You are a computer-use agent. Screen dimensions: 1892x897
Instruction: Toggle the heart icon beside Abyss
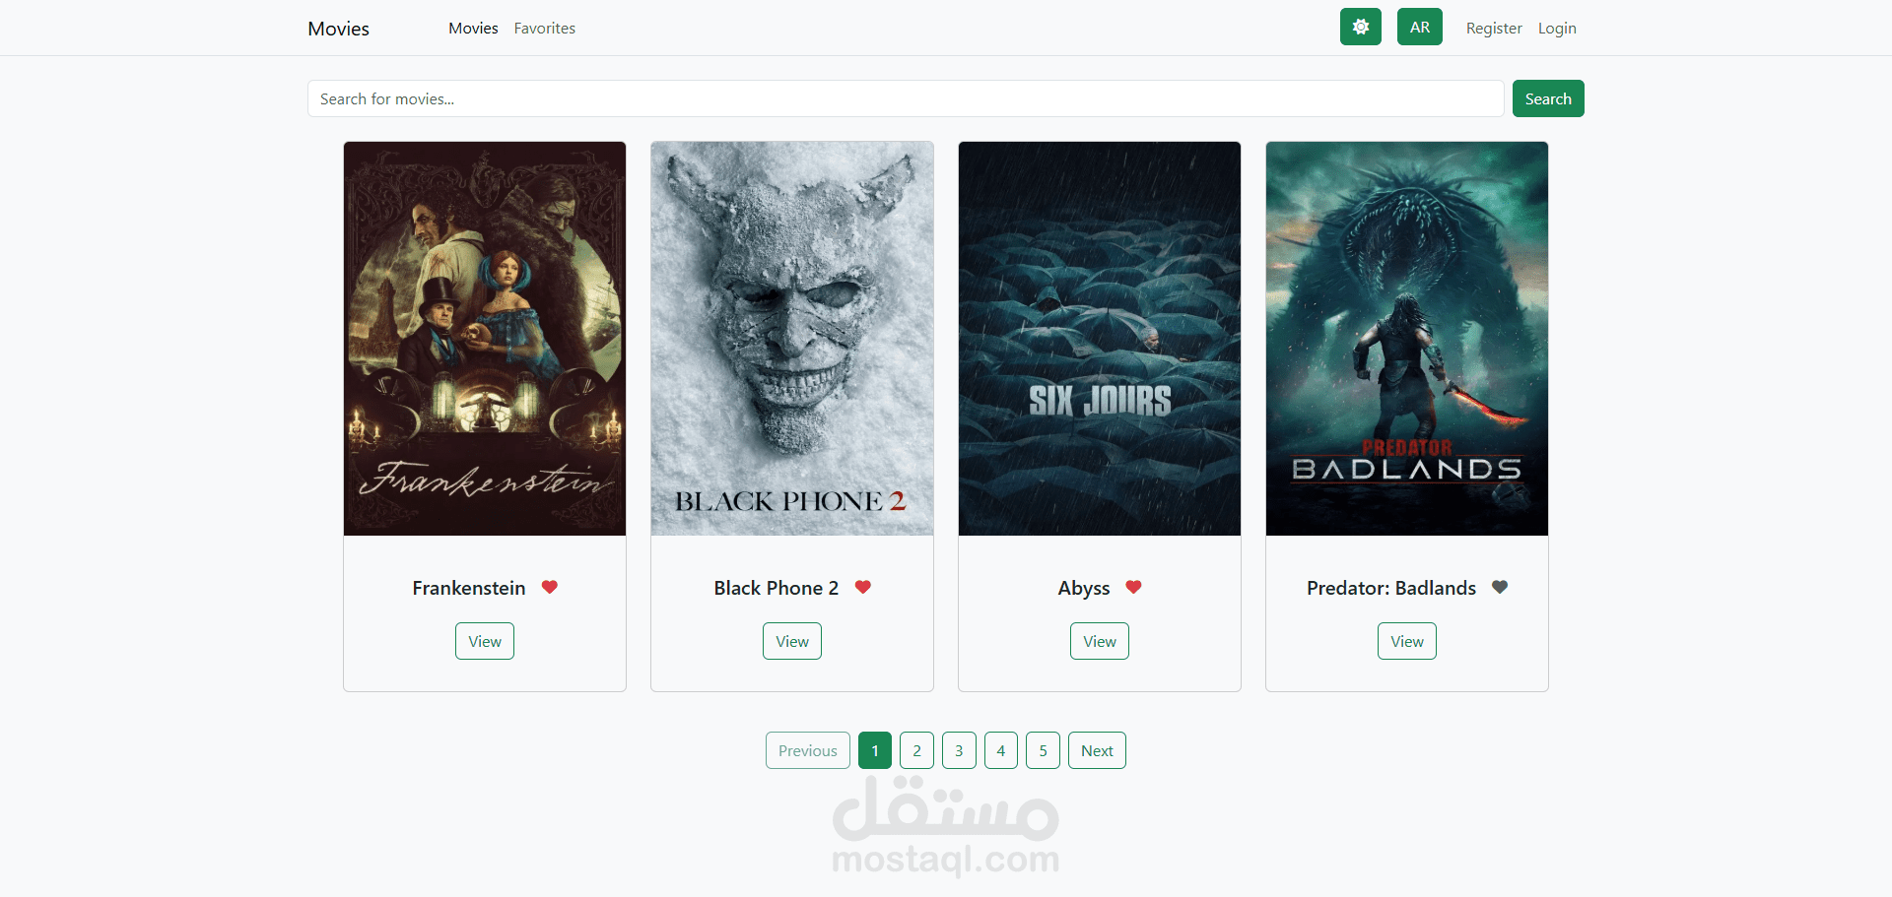click(x=1133, y=587)
